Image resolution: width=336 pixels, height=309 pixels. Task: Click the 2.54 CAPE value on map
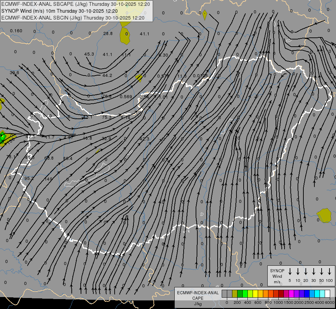pos(144,97)
